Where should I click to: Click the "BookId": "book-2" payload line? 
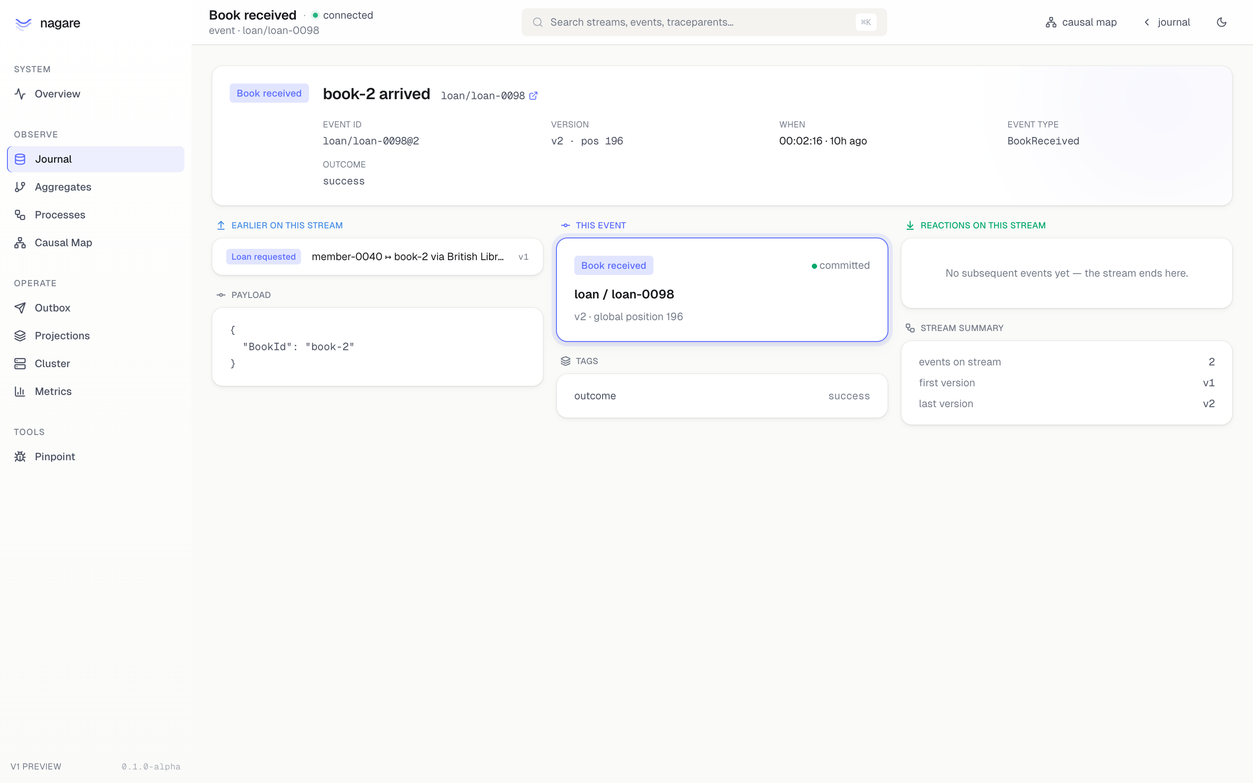[x=299, y=347]
